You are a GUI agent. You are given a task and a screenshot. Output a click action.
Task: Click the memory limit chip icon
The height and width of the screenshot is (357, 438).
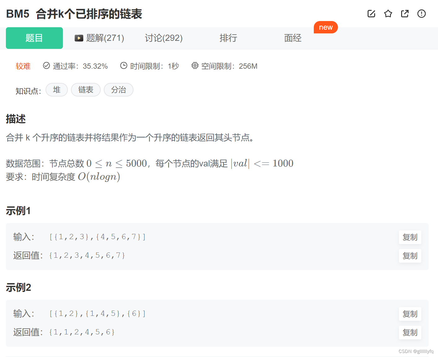[x=195, y=66]
